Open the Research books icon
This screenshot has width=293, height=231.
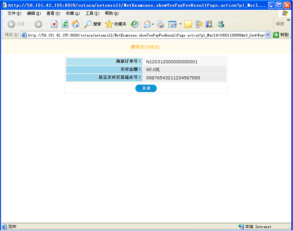(209, 24)
